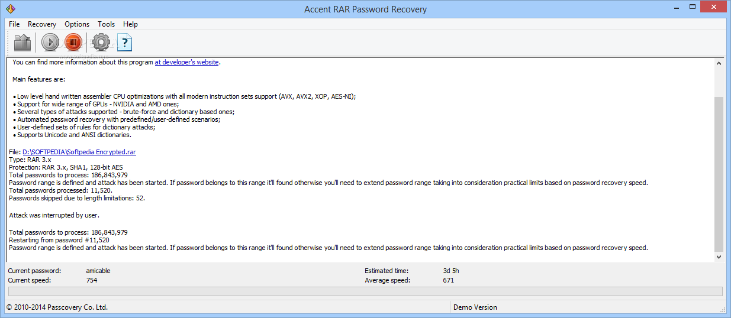
Task: Open the Tools menu
Action: (107, 24)
